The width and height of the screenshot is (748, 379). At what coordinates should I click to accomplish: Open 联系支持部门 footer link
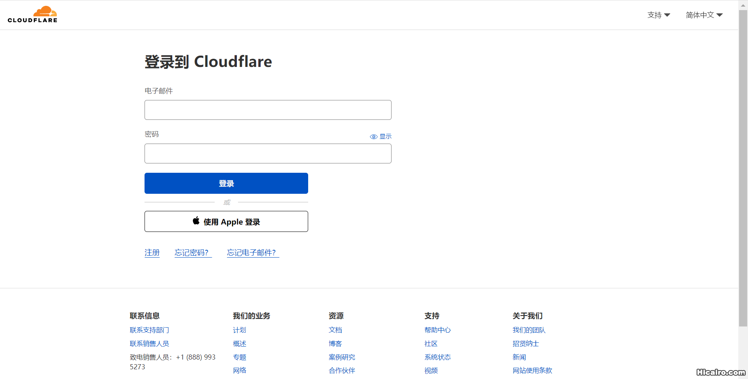coord(149,330)
